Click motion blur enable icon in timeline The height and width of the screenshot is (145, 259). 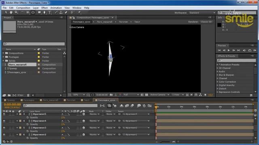click(x=132, y=106)
